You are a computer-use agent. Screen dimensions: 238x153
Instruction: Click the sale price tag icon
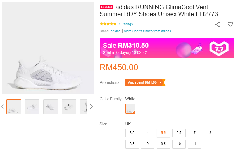(x=196, y=49)
